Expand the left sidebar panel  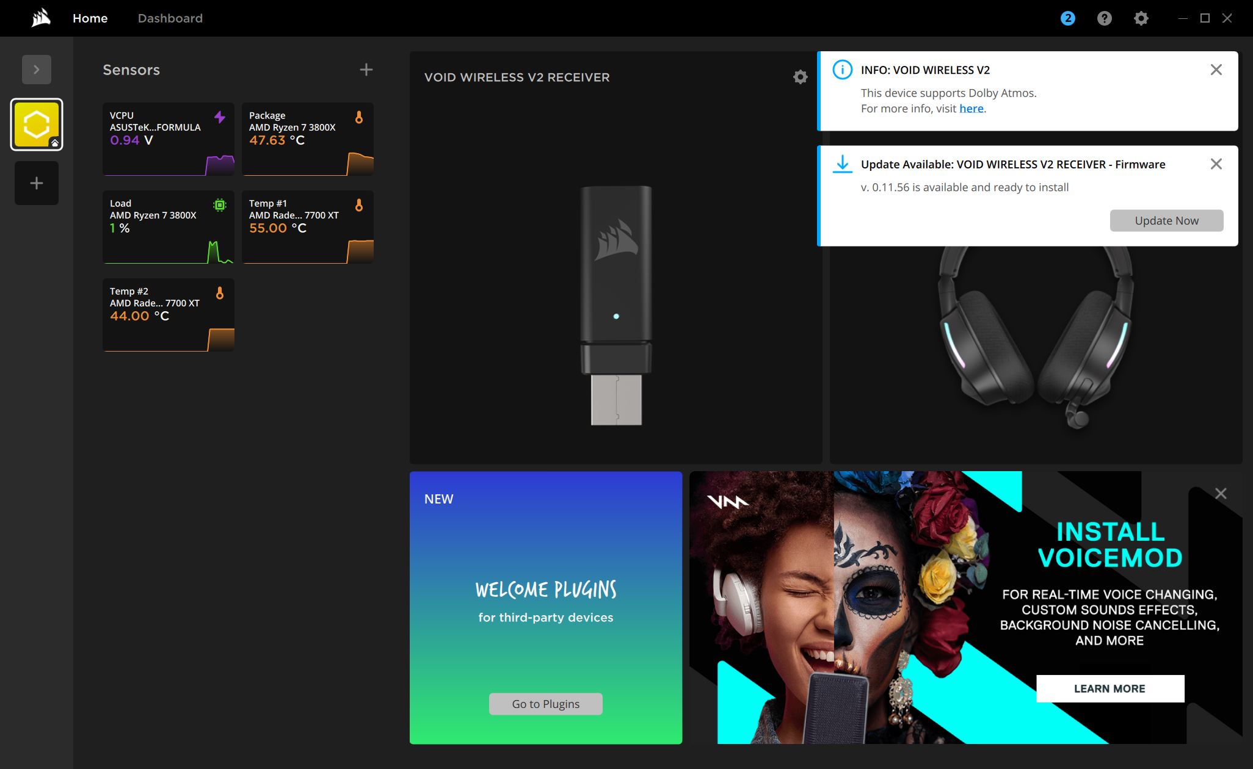tap(37, 70)
